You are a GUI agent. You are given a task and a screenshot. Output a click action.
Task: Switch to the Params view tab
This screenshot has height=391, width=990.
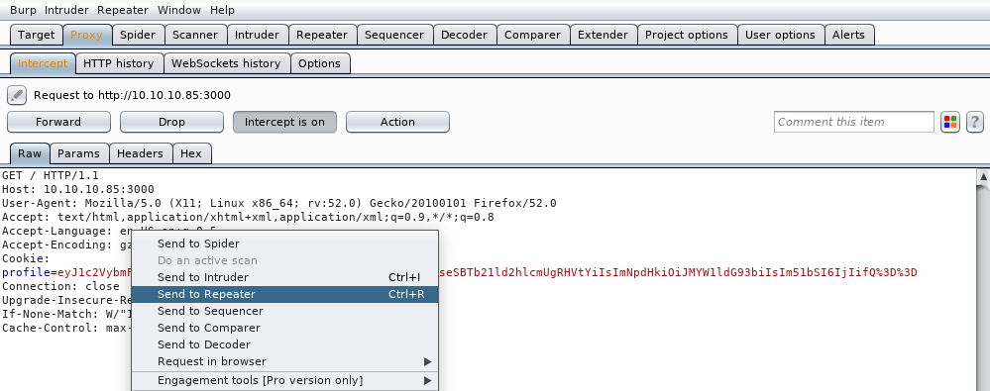tap(79, 153)
